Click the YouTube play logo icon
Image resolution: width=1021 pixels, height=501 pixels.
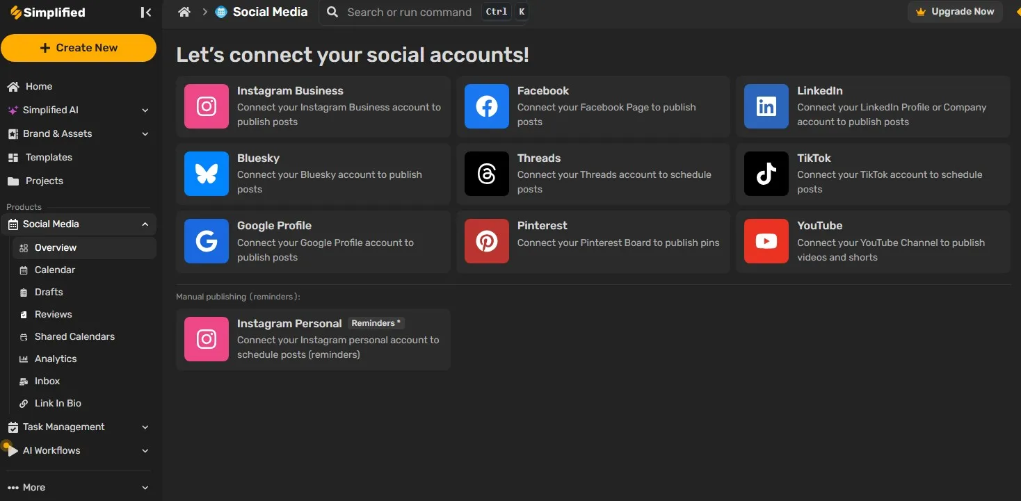[766, 241]
